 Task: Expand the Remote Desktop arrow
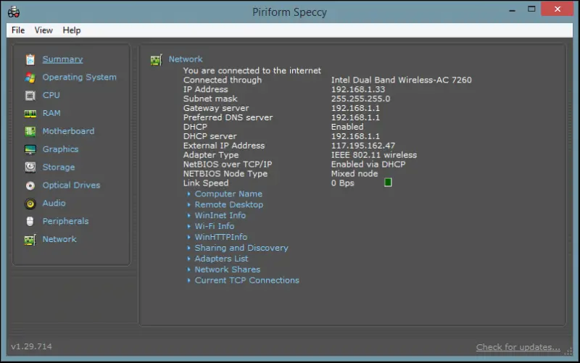pyautogui.click(x=188, y=204)
